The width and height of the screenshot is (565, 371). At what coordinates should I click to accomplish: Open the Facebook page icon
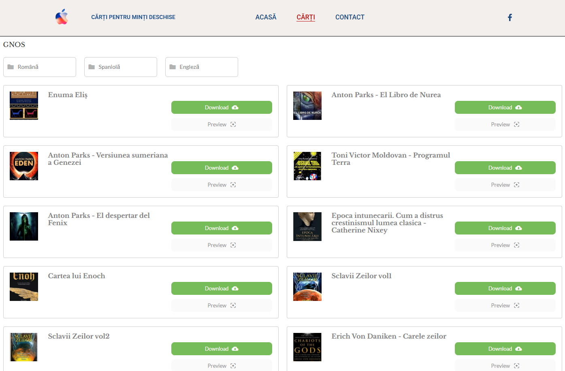(510, 17)
